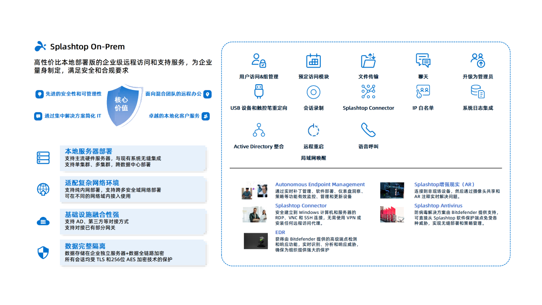The height and width of the screenshot is (305, 542).
Task: Click the 语音呼叫 label
Action: 368,146
